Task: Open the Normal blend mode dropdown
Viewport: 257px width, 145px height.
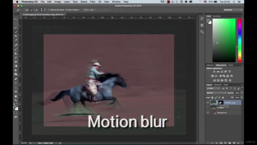Action: 216,93
